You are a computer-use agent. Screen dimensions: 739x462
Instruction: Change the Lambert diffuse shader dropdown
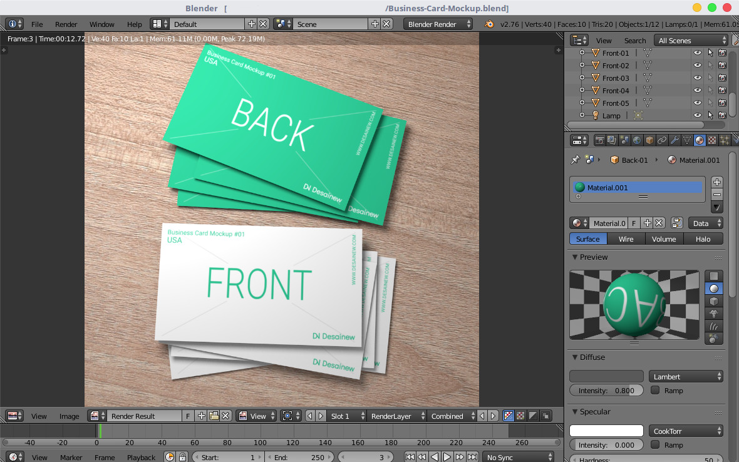click(686, 376)
